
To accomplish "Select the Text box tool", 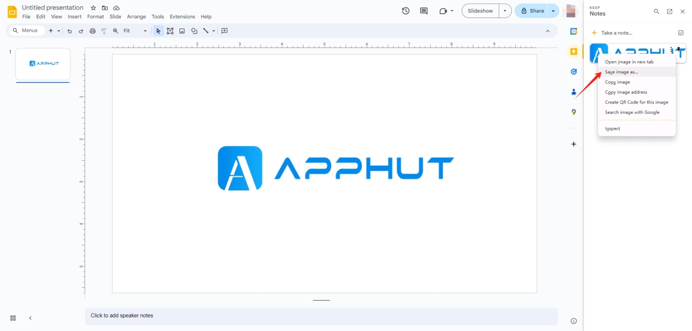I will [170, 31].
